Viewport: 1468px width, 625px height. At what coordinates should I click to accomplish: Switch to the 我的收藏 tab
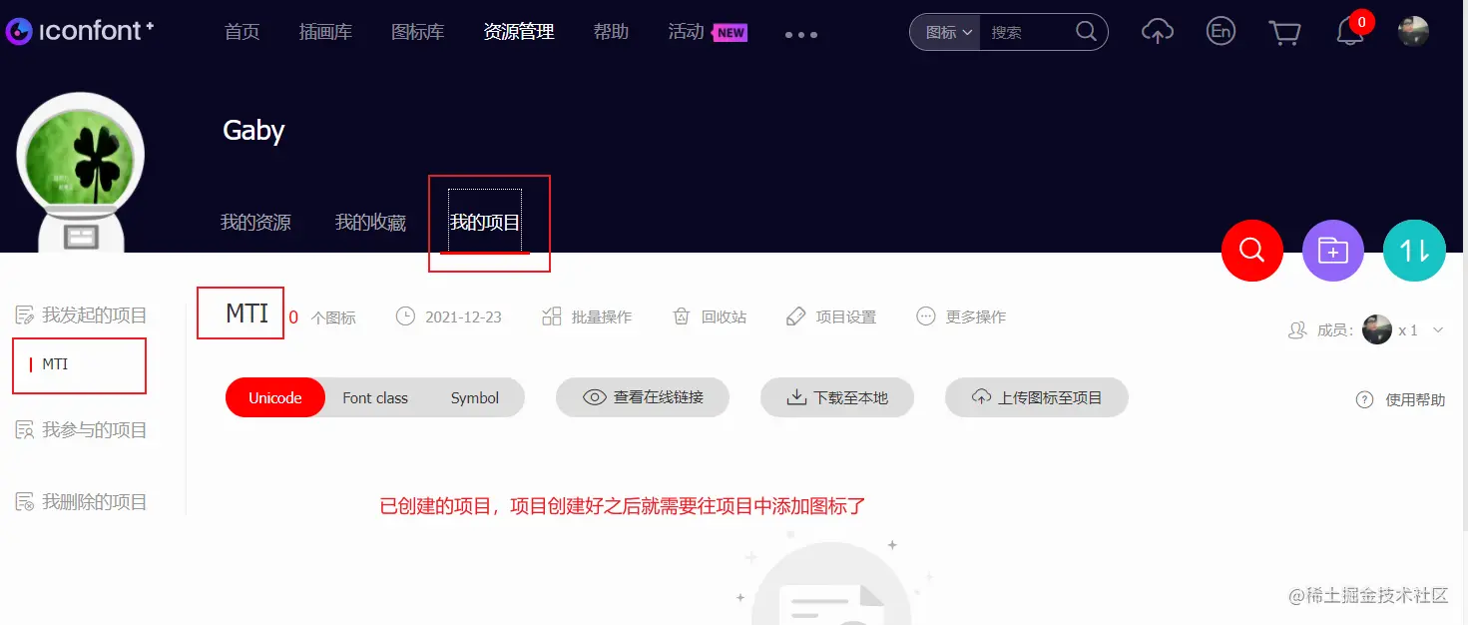click(370, 222)
